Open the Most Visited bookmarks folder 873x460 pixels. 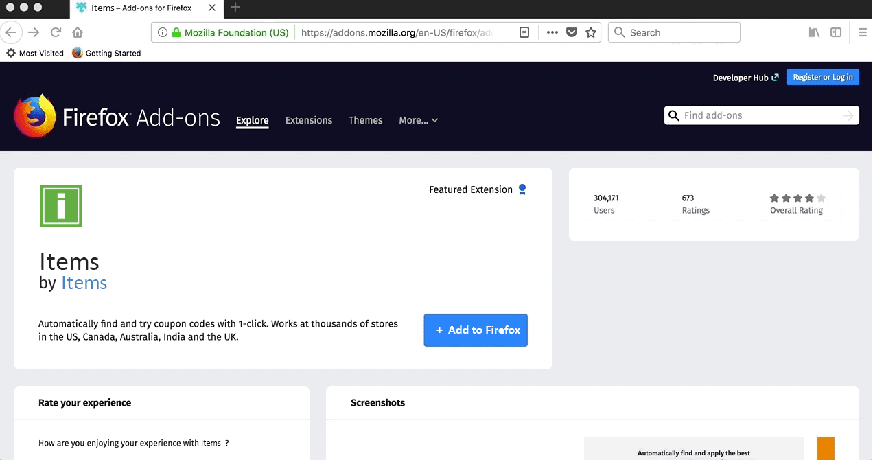pyautogui.click(x=35, y=53)
